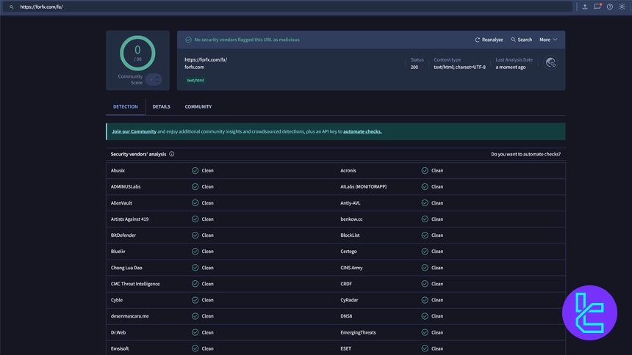
Task: Click the Artists Against 419 vendor name
Action: click(x=130, y=219)
